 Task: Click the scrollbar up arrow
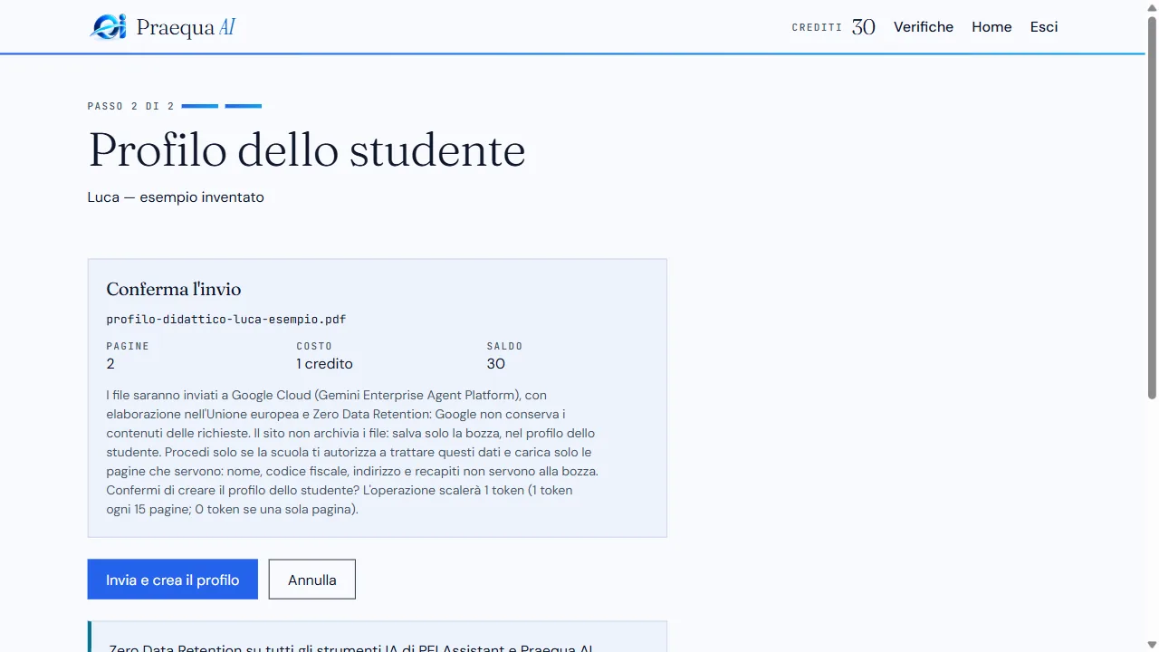pos(1152,7)
